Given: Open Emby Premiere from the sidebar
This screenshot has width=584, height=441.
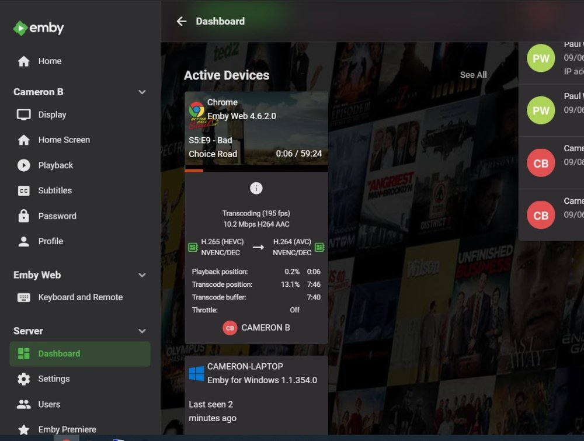Looking at the screenshot, I should coord(67,429).
